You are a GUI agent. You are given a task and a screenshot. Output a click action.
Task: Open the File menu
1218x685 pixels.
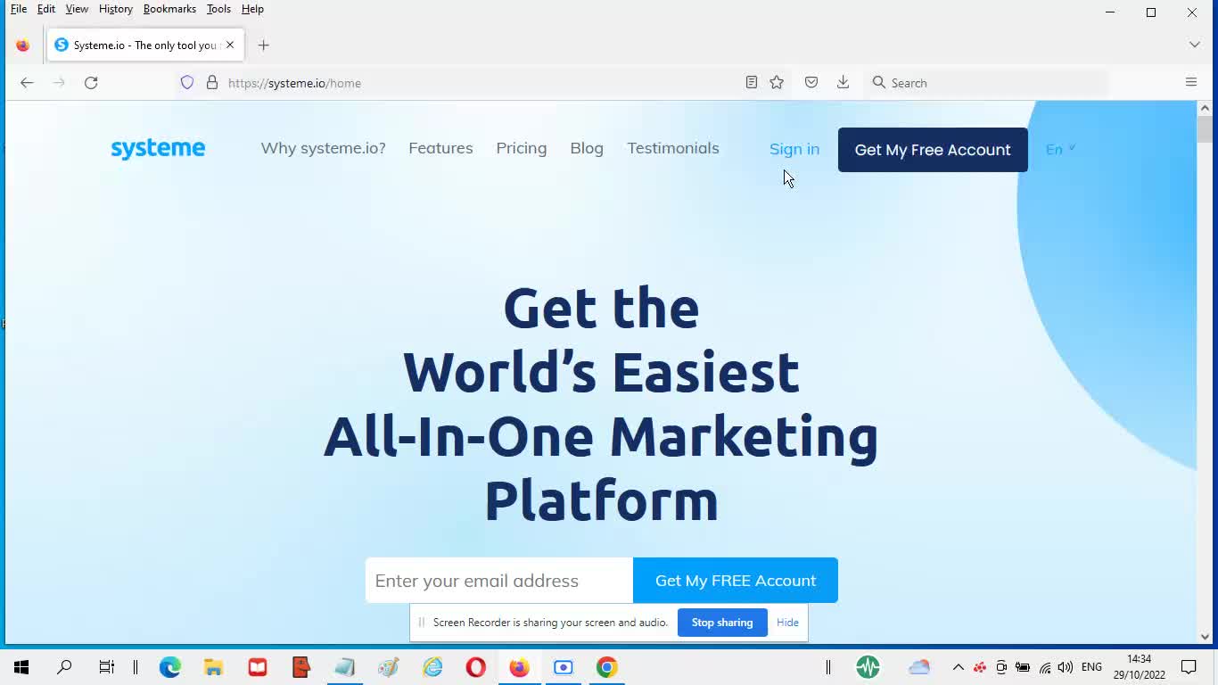click(19, 9)
